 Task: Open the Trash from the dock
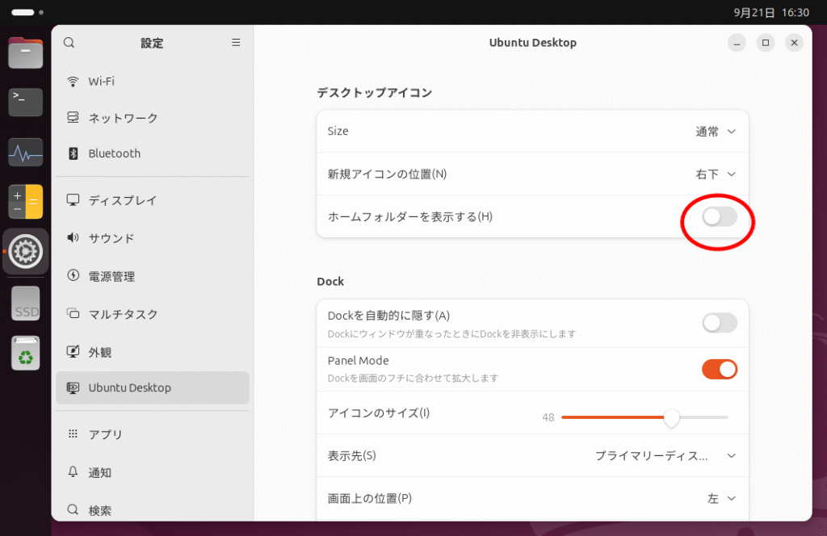coord(25,353)
